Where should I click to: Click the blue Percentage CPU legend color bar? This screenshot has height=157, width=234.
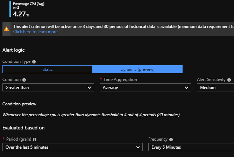[10, 9]
